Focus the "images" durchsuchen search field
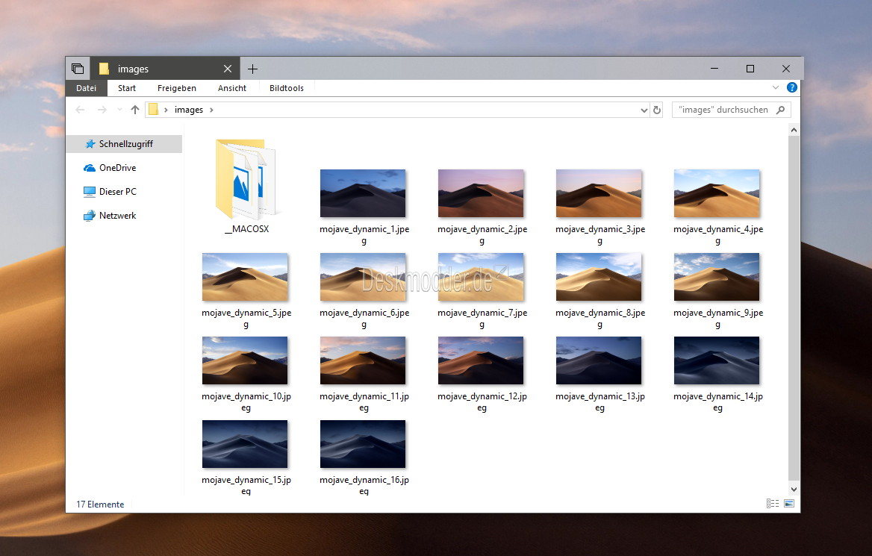This screenshot has height=556, width=872. pos(723,110)
